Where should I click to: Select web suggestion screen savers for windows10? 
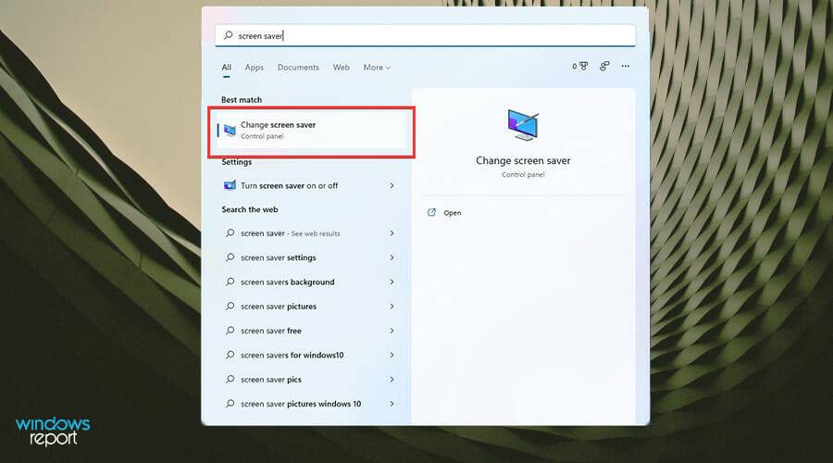[x=311, y=355]
